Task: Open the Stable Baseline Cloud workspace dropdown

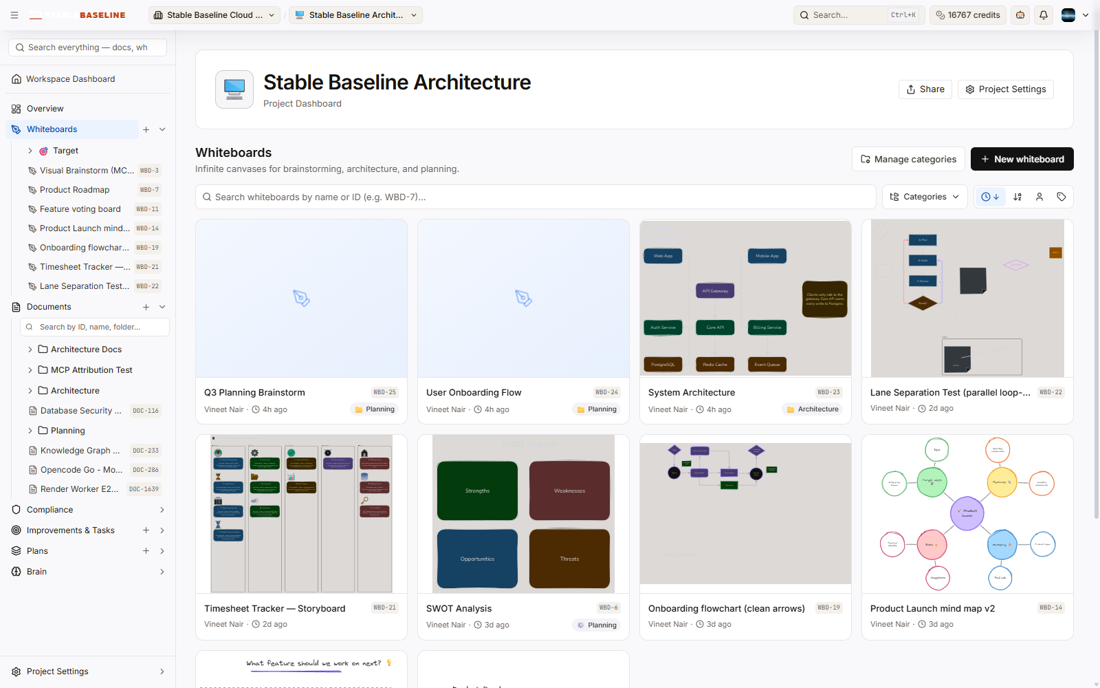Action: coord(214,15)
